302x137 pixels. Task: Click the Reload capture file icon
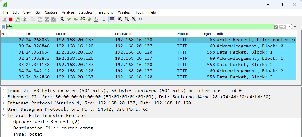pyautogui.click(x=53, y=19)
